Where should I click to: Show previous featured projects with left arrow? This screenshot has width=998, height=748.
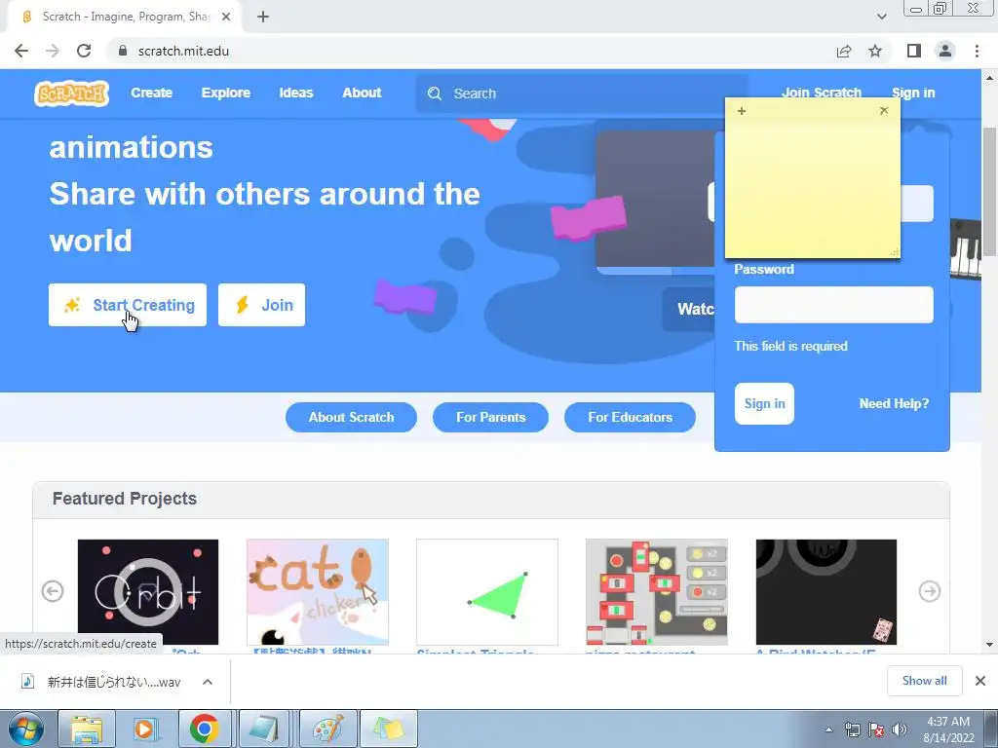point(53,591)
